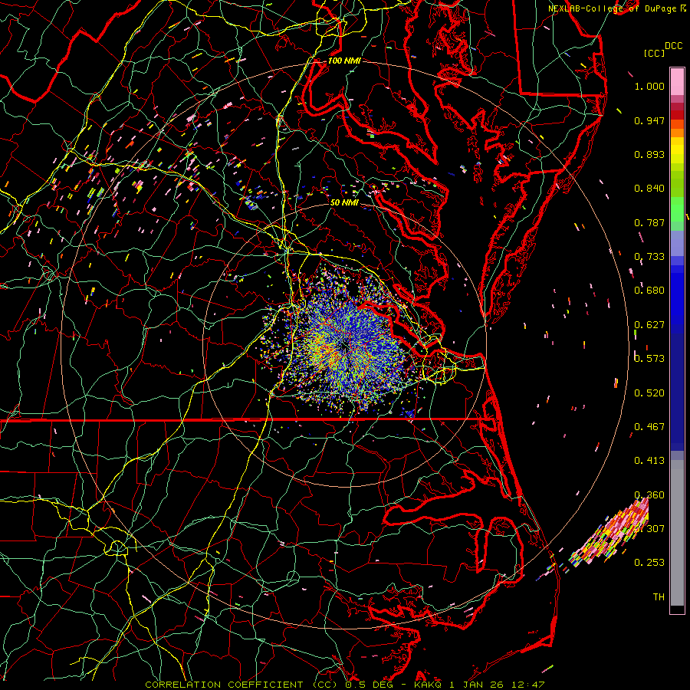The height and width of the screenshot is (690, 690).
Task: Click the 0.893 scale value
Action: point(649,154)
